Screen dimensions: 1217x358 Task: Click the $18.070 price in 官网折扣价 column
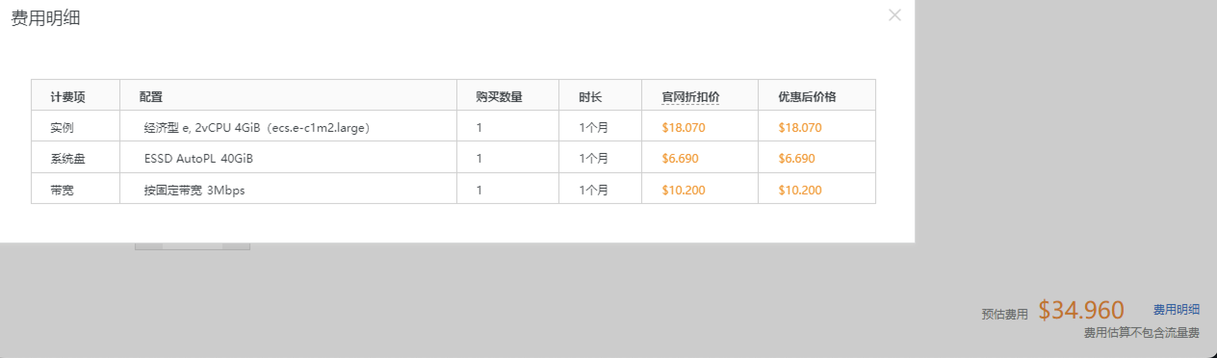684,128
